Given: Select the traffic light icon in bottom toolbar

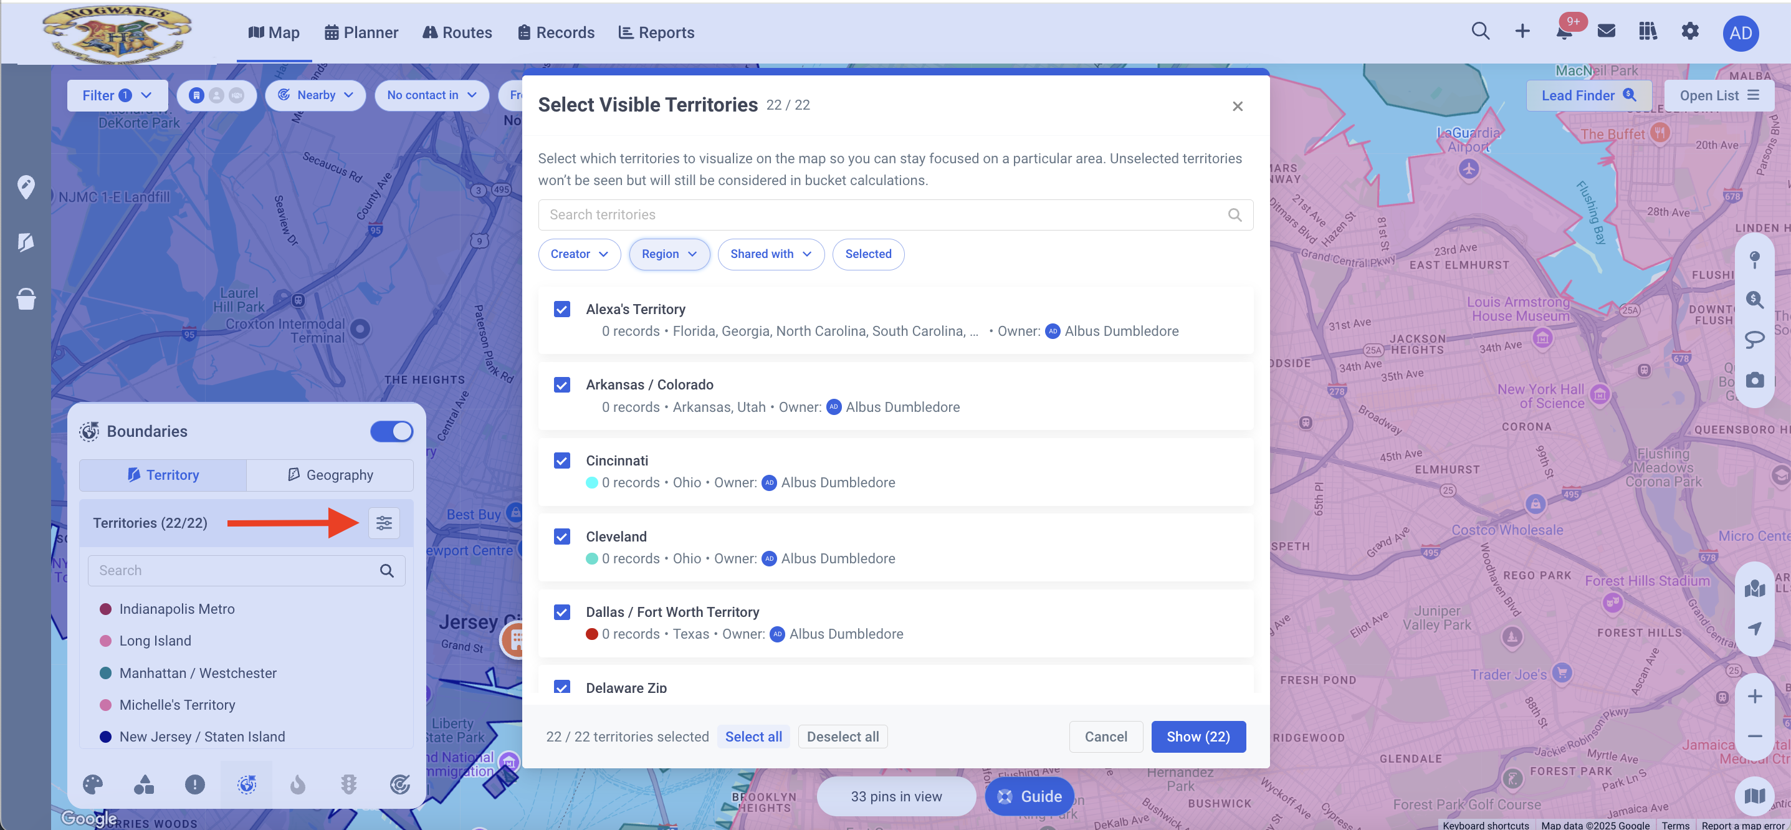Looking at the screenshot, I should (x=348, y=784).
